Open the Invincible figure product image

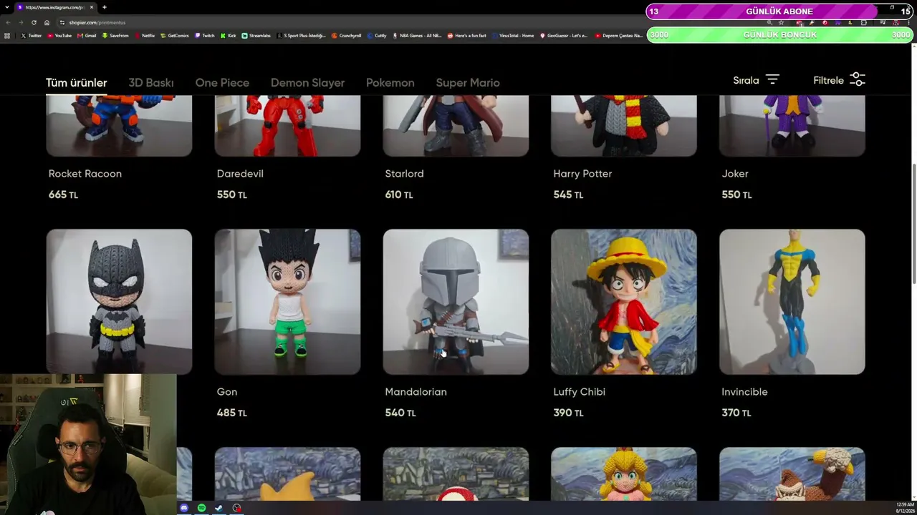tap(792, 301)
